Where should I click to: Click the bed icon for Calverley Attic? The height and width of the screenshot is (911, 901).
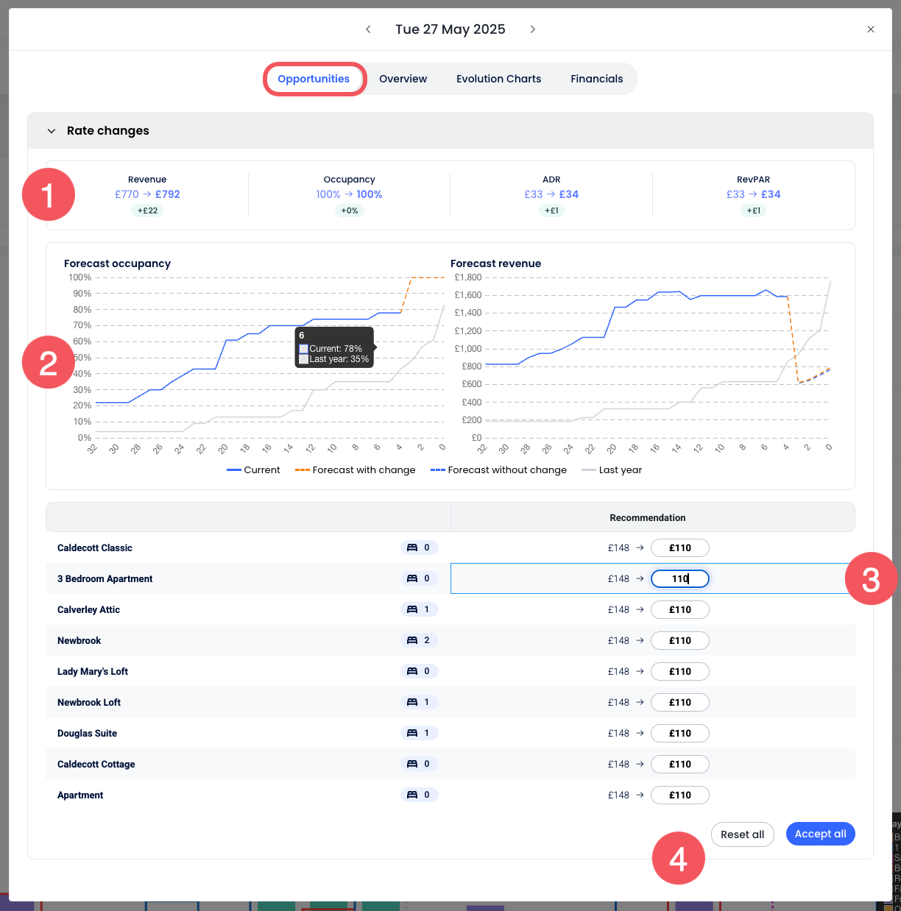pos(412,609)
